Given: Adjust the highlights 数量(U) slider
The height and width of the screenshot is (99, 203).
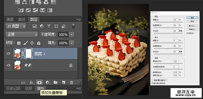Looking at the screenshot, I should [155, 43].
